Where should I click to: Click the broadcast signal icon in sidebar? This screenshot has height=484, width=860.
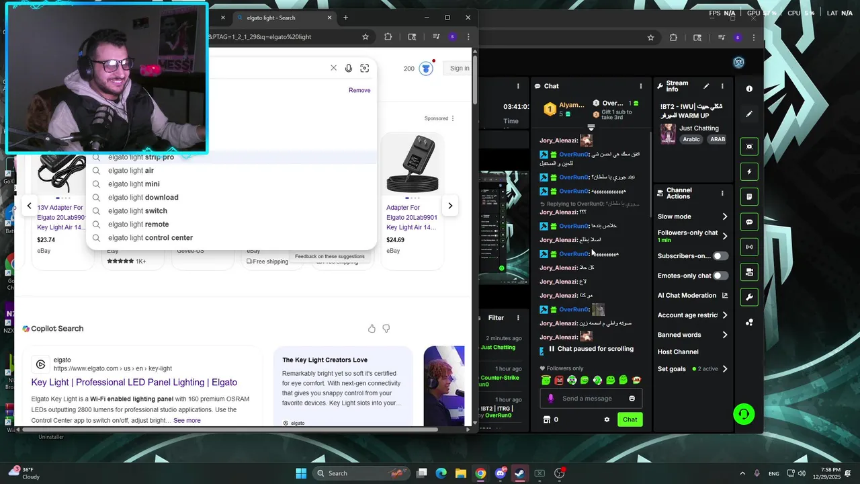click(x=749, y=247)
